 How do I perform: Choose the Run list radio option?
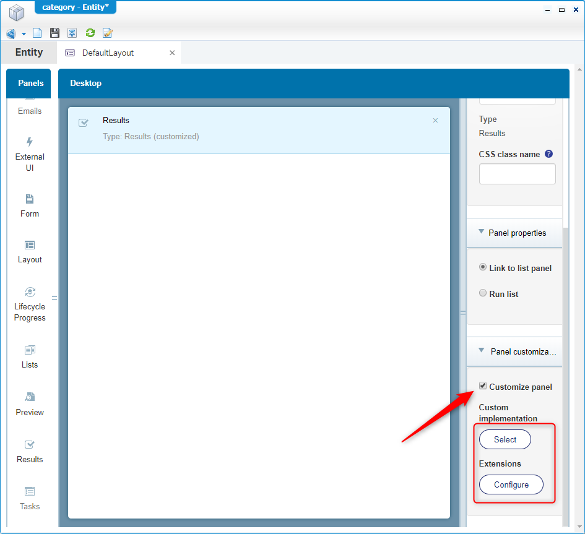(483, 293)
